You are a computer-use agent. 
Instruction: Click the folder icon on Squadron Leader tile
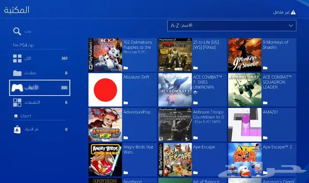point(265,103)
